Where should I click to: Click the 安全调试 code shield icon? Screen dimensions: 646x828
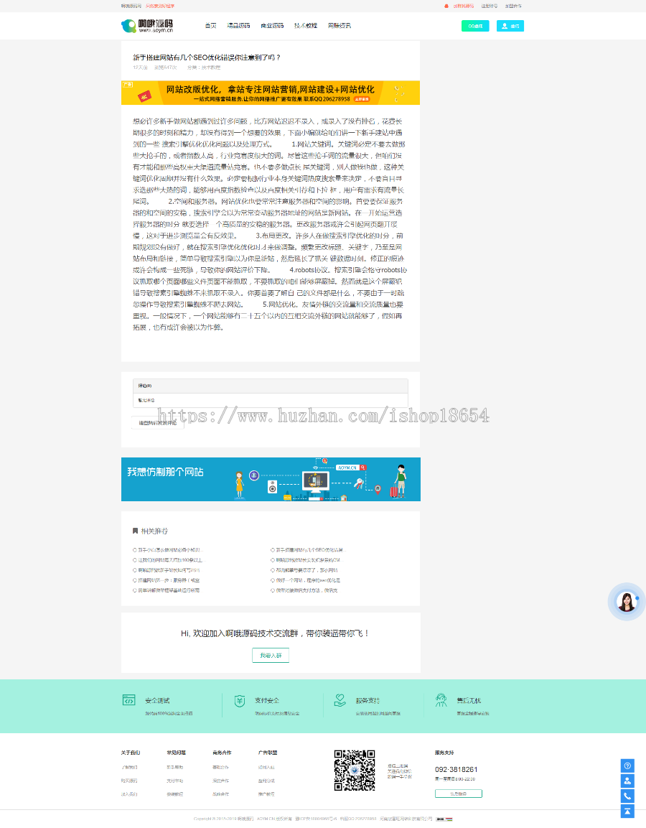click(130, 700)
